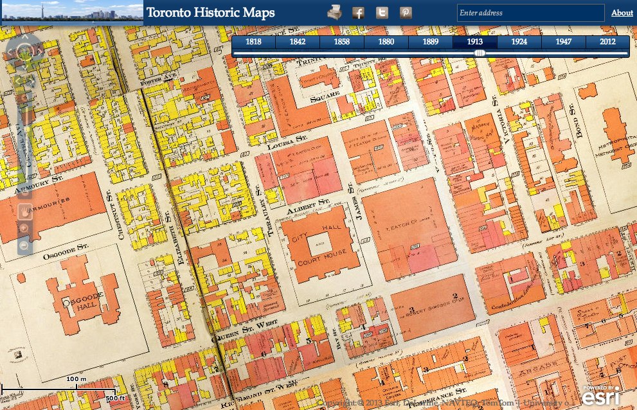Image resolution: width=637 pixels, height=410 pixels.
Task: Share the map on Pinterest
Action: 406,13
